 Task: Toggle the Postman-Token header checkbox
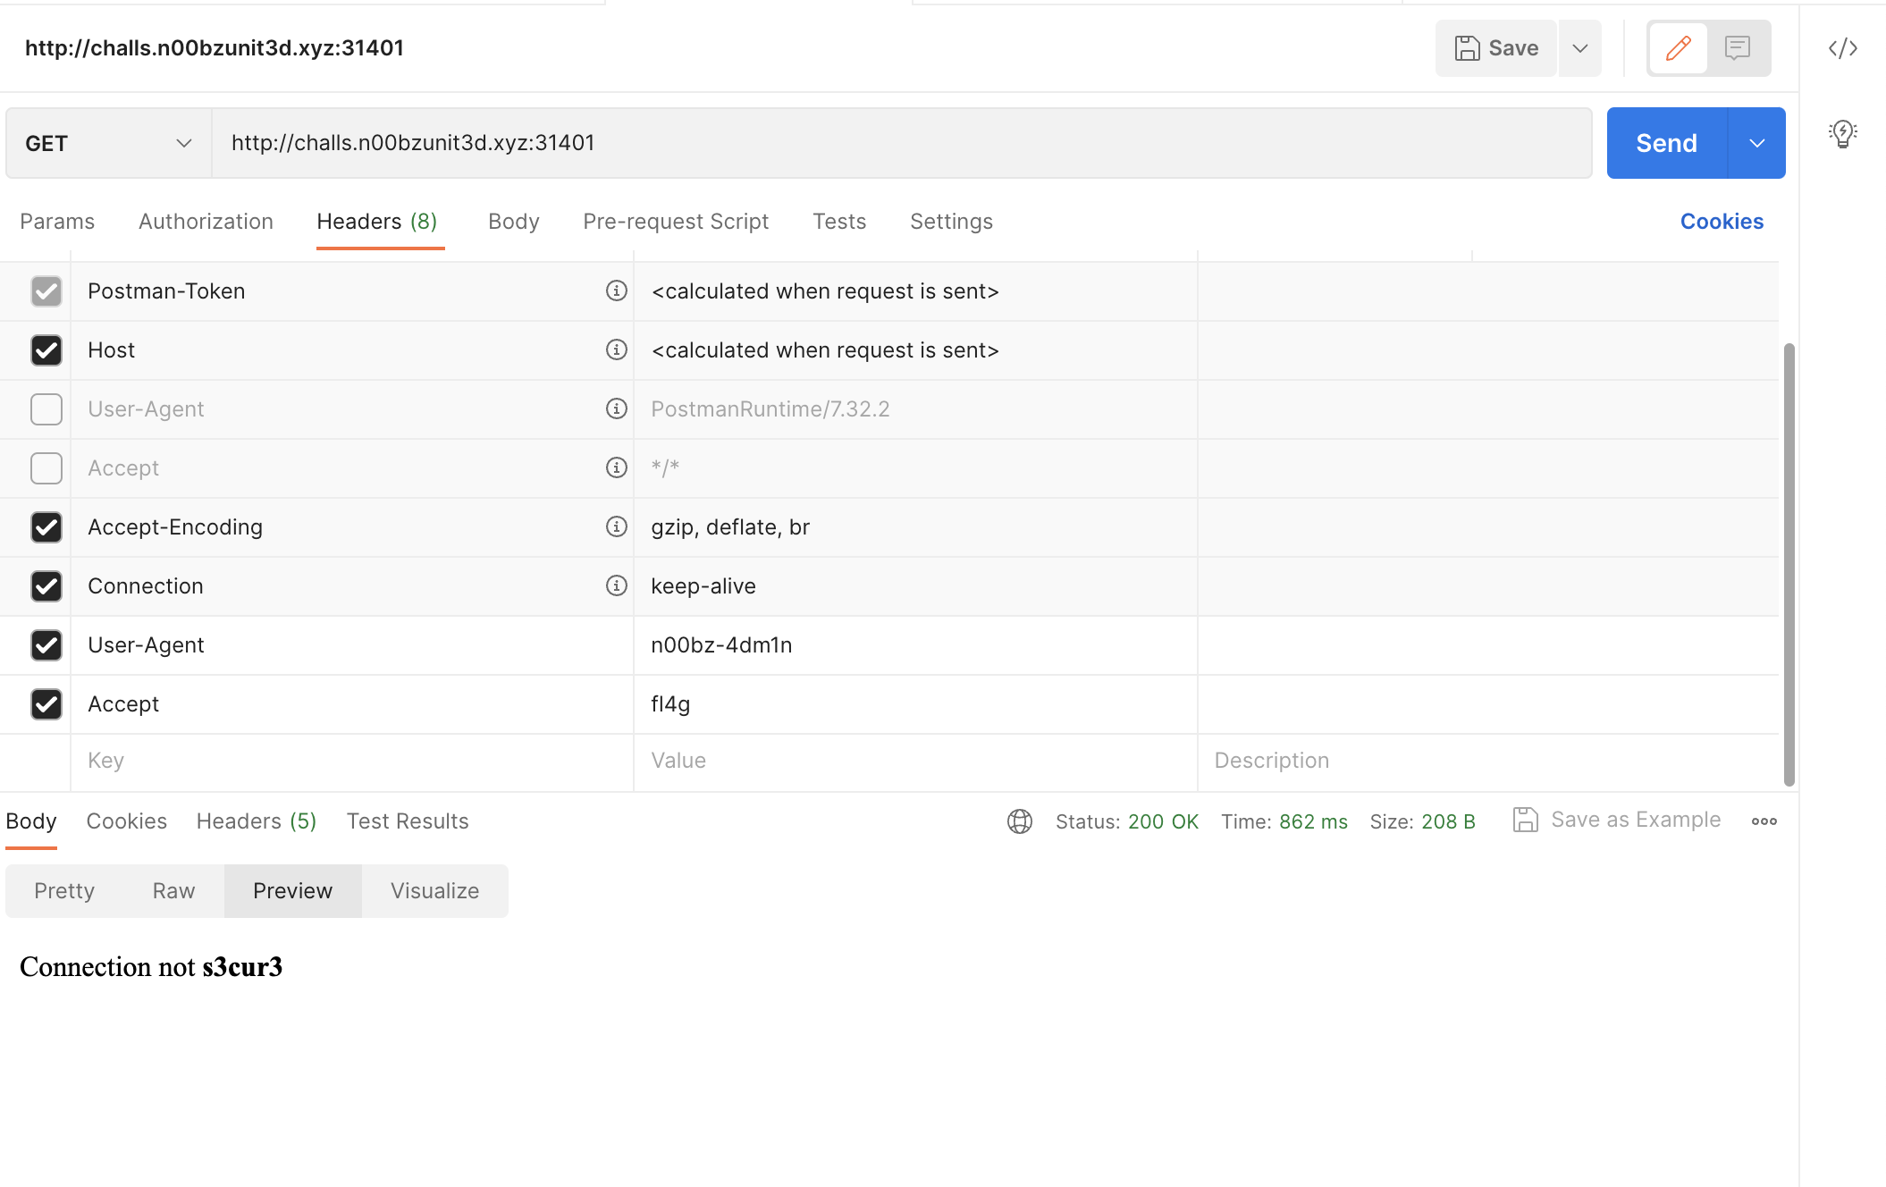click(x=45, y=290)
